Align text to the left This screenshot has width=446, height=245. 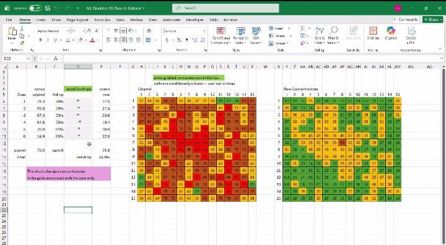pyautogui.click(x=108, y=40)
